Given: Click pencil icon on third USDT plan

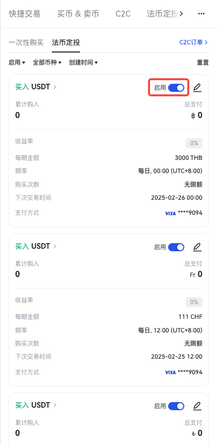Looking at the screenshot, I should tap(197, 406).
